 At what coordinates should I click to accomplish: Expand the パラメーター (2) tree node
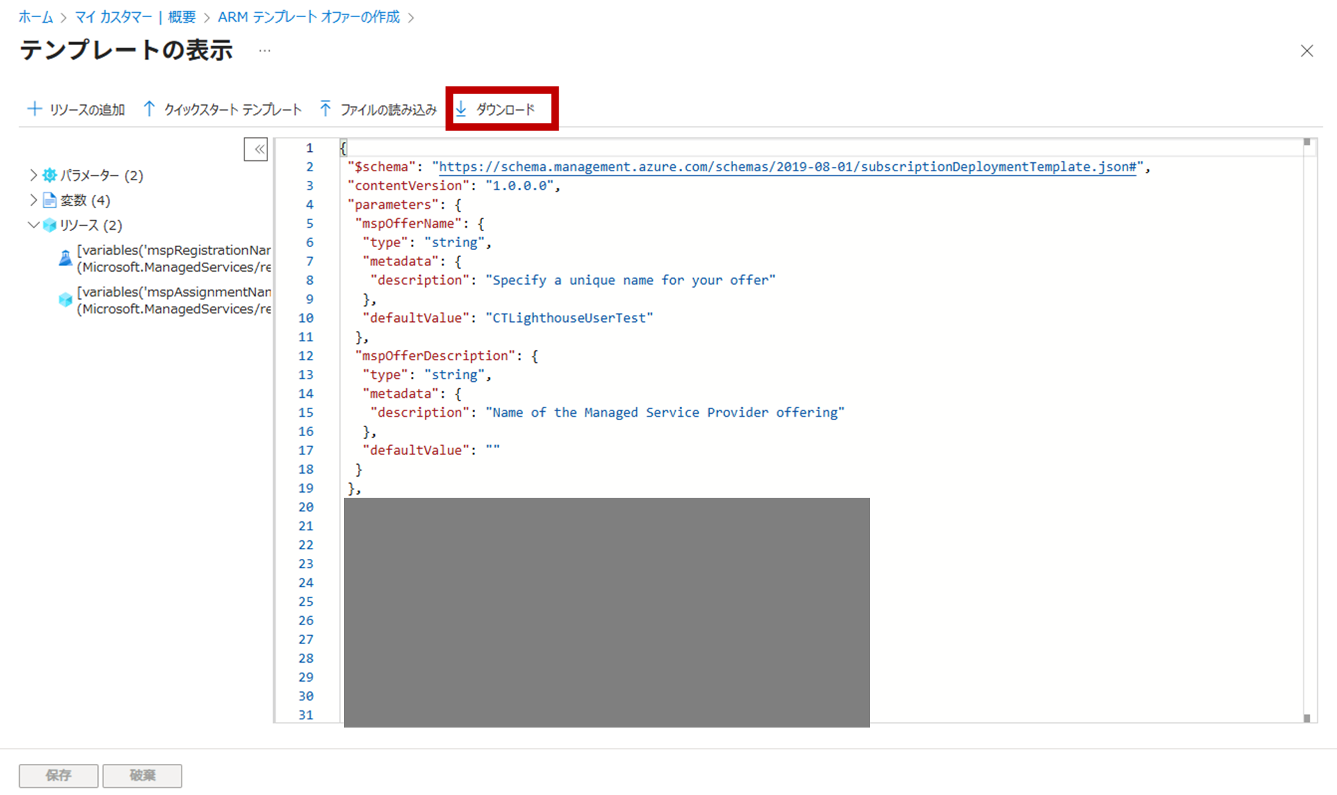tap(33, 174)
